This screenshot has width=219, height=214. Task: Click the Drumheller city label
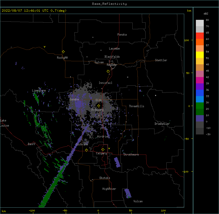(x=162, y=124)
